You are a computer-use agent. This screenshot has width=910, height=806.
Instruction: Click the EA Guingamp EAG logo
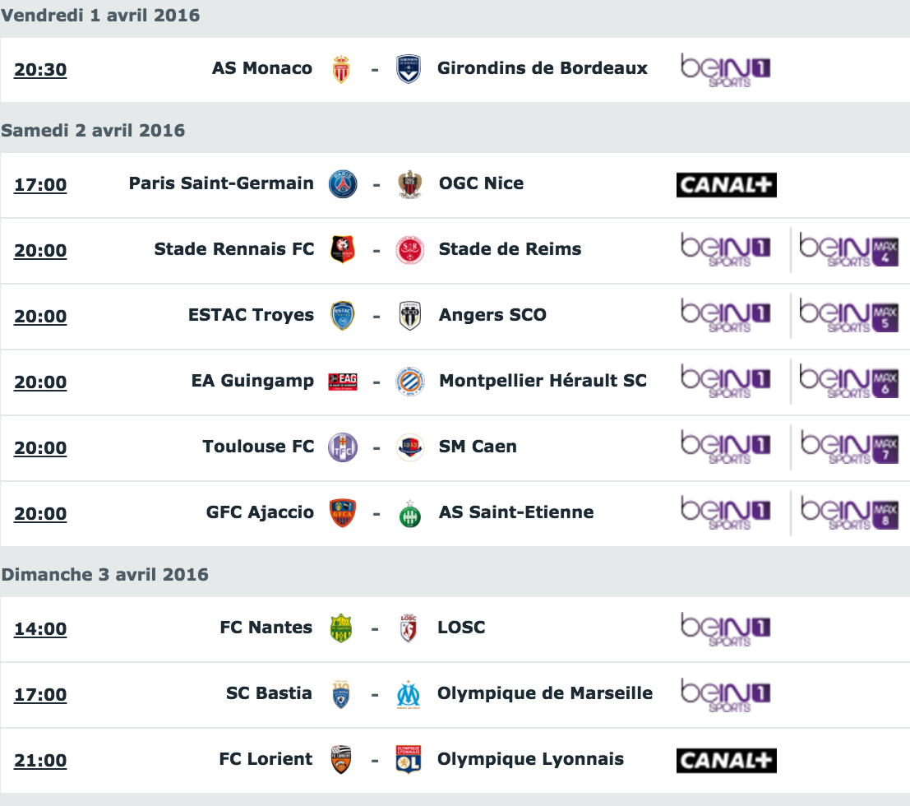click(x=343, y=382)
